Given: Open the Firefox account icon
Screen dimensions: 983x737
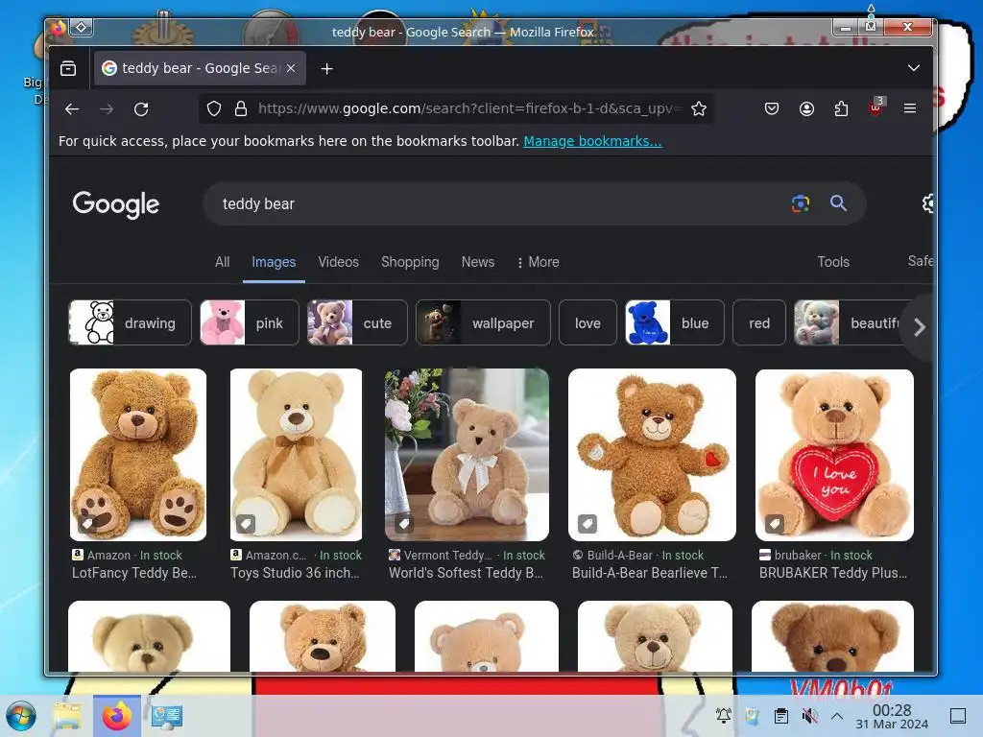Looking at the screenshot, I should click(x=806, y=109).
